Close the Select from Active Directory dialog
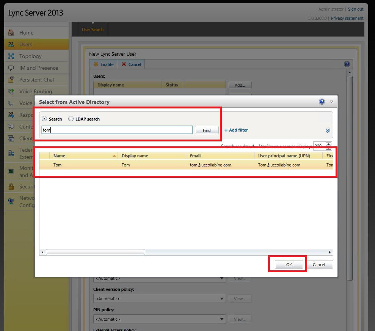The image size is (375, 331). pyautogui.click(x=331, y=102)
